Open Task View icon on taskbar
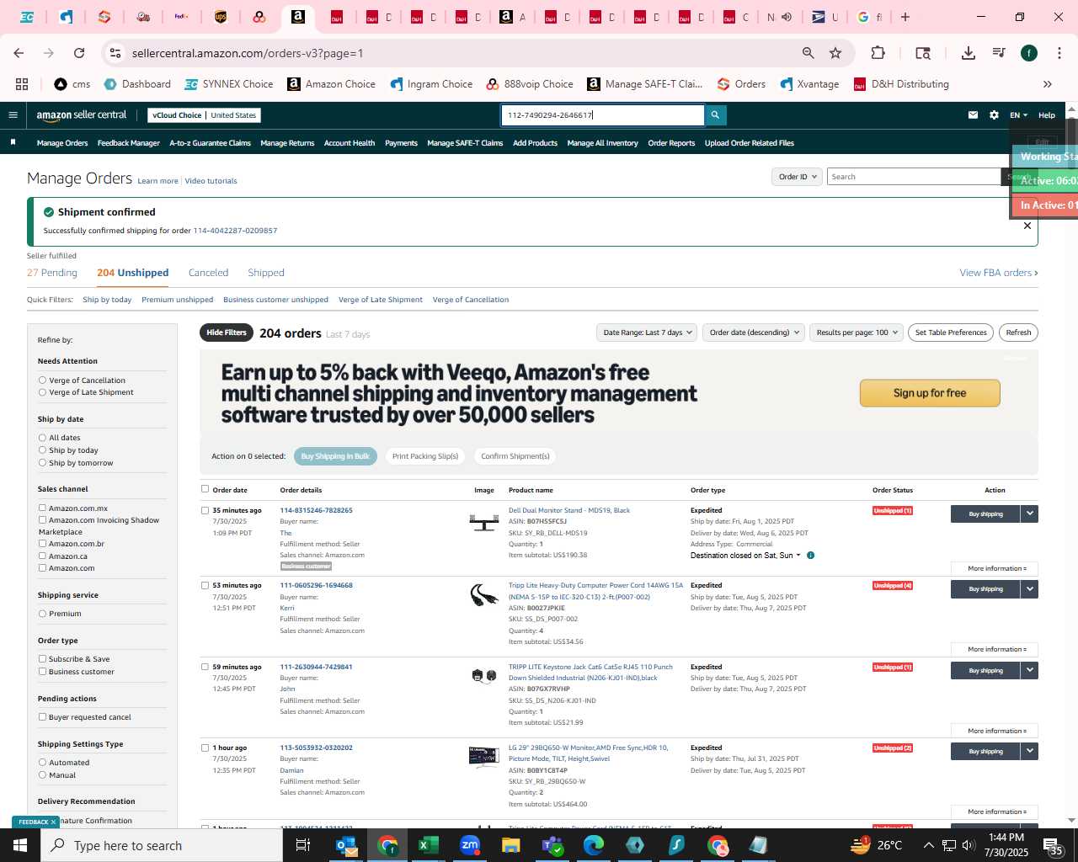1078x862 pixels. tap(303, 845)
